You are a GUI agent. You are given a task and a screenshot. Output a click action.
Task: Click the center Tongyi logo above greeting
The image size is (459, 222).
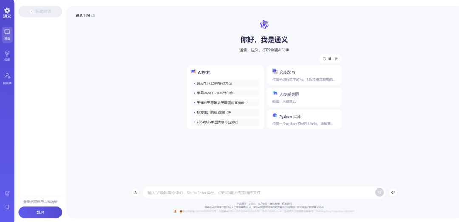point(264,25)
